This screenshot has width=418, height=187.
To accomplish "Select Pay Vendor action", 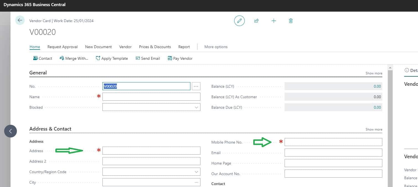I will point(180,58).
